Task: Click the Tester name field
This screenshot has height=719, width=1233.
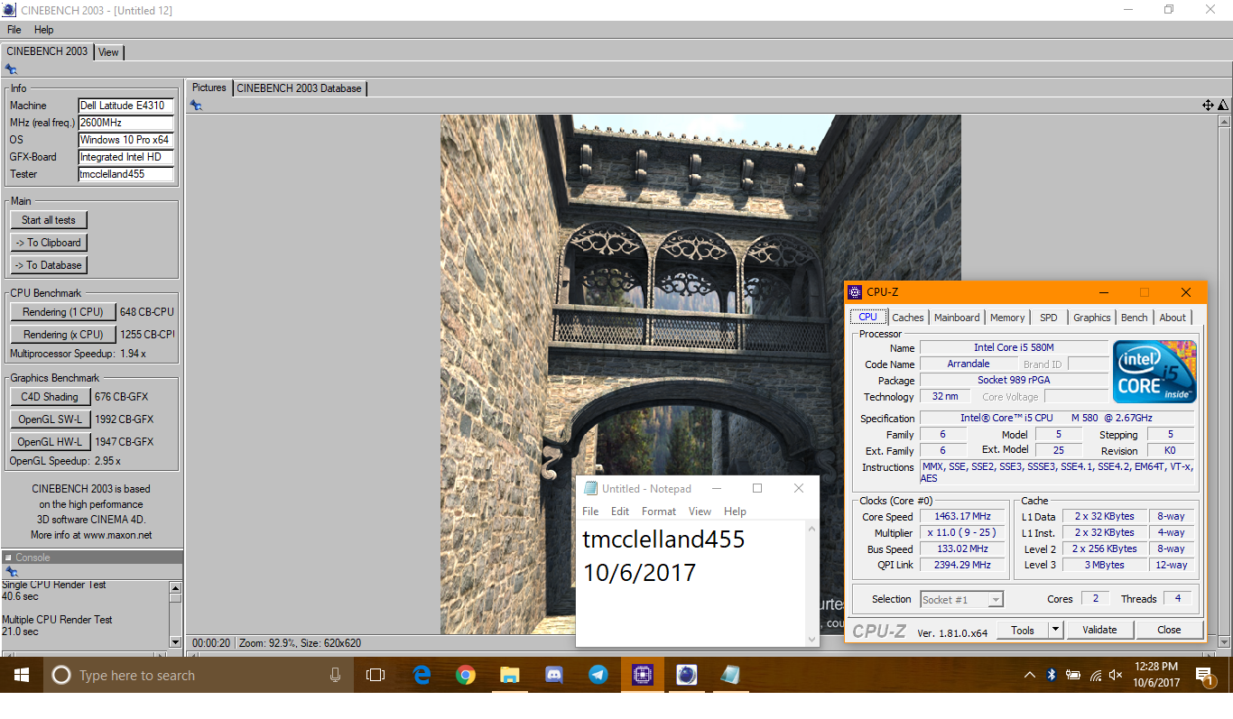Action: click(x=126, y=174)
